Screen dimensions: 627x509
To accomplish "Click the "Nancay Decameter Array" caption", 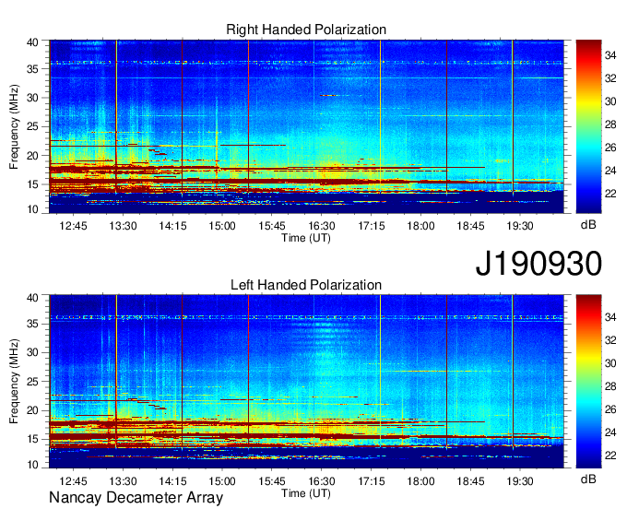I will click(x=136, y=498).
